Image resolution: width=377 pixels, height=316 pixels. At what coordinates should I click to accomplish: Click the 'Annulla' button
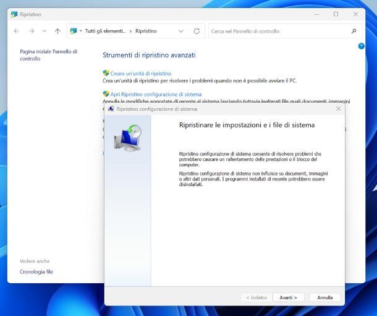[325, 297]
